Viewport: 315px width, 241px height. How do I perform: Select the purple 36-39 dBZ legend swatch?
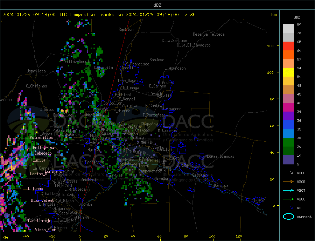click(x=288, y=116)
